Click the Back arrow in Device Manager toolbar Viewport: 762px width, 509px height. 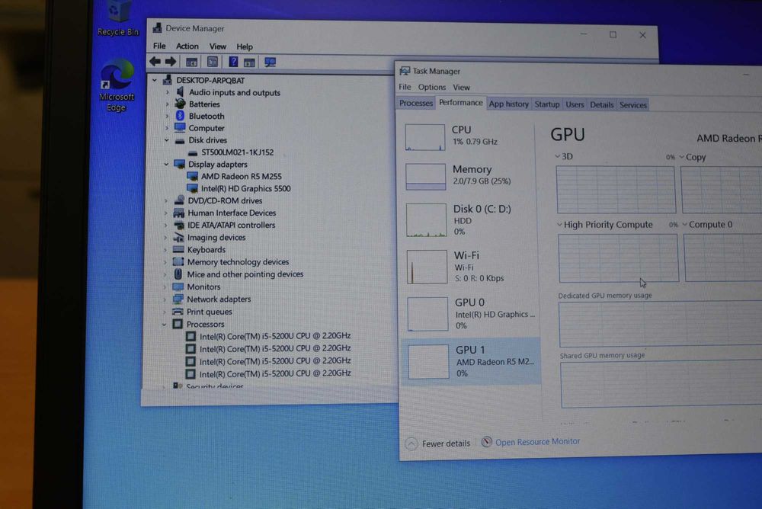155,61
